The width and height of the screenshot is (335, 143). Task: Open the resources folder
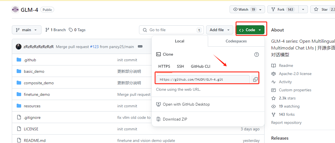(x=32, y=106)
